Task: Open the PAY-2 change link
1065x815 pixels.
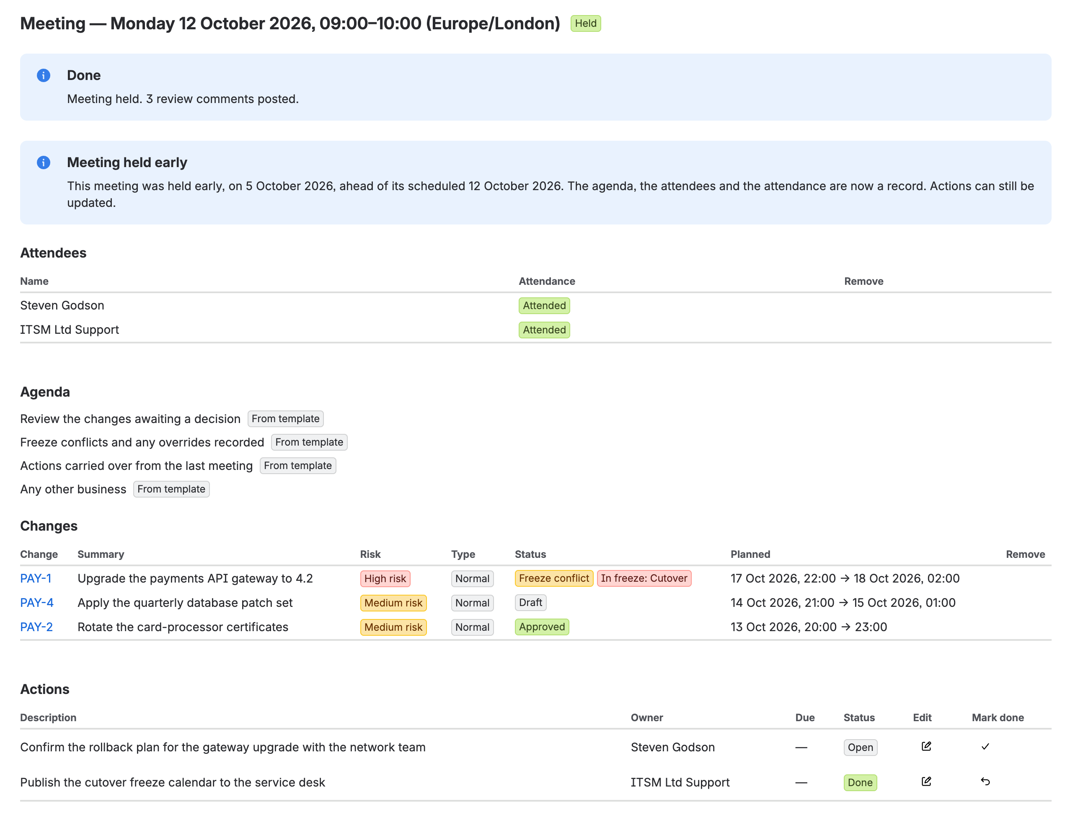Action: (x=36, y=627)
